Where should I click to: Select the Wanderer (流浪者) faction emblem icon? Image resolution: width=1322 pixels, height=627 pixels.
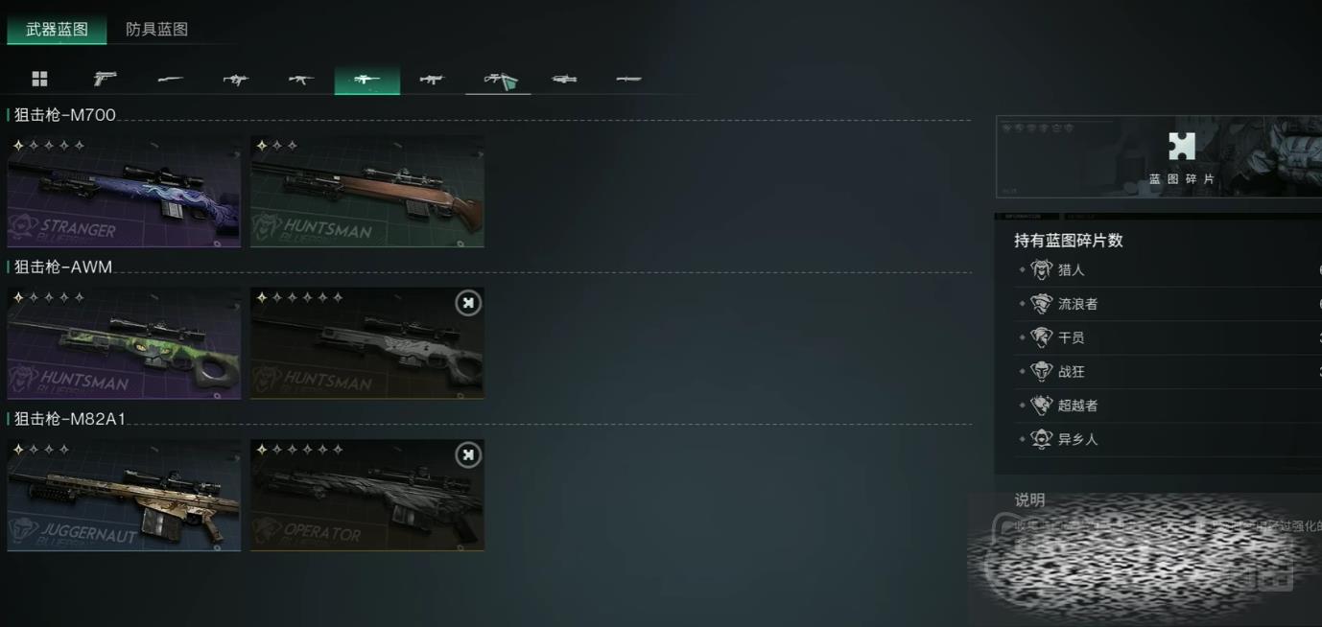pyautogui.click(x=1042, y=304)
